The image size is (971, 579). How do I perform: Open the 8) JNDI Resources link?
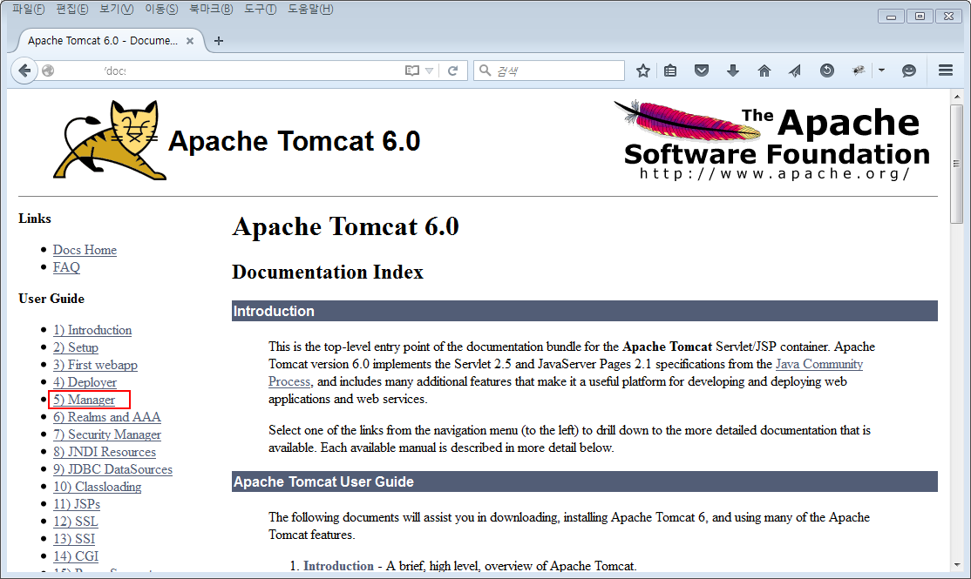coord(105,452)
